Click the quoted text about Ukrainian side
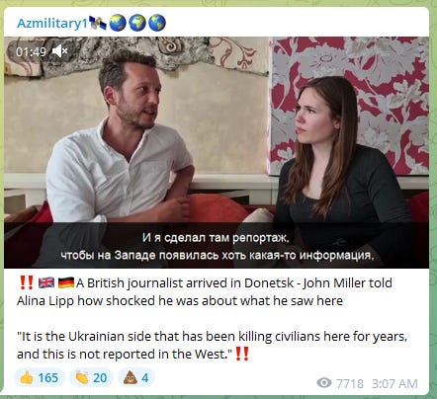The width and height of the screenshot is (437, 399). coord(213,346)
